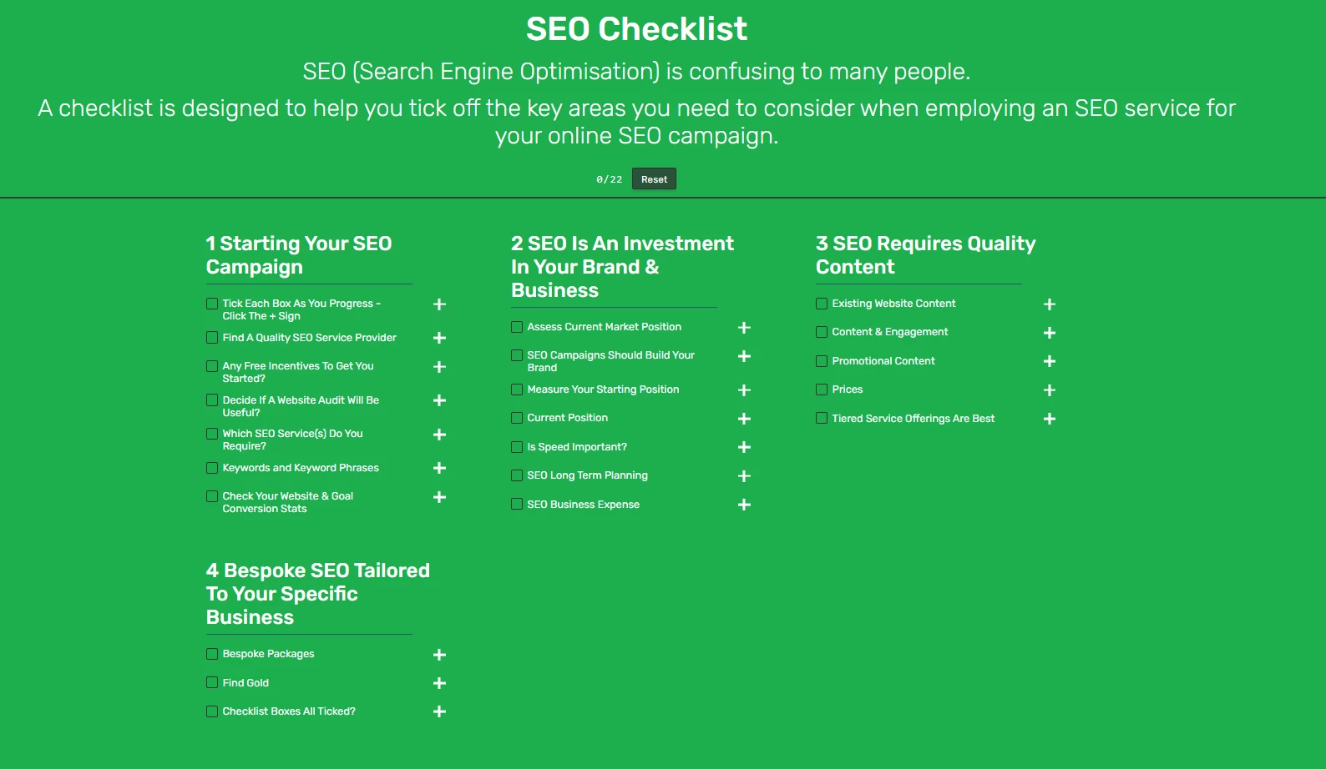The width and height of the screenshot is (1326, 769).
Task: Tick the Assess Current Market Position checkbox
Action: [517, 327]
